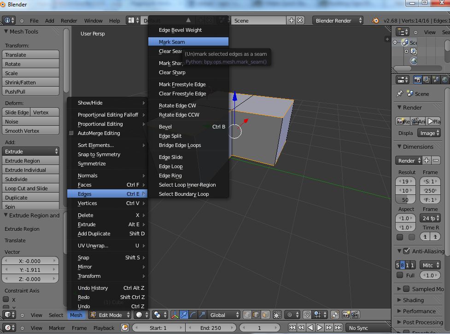Click the timeline End 250 field

click(x=211, y=328)
